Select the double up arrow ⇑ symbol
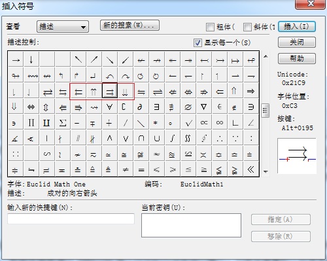The image size is (327, 261). point(235,90)
